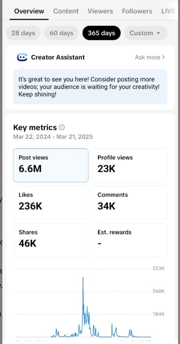Viewport: 180px width, 344px height.
Task: Tap the Ask more link
Action: click(148, 57)
